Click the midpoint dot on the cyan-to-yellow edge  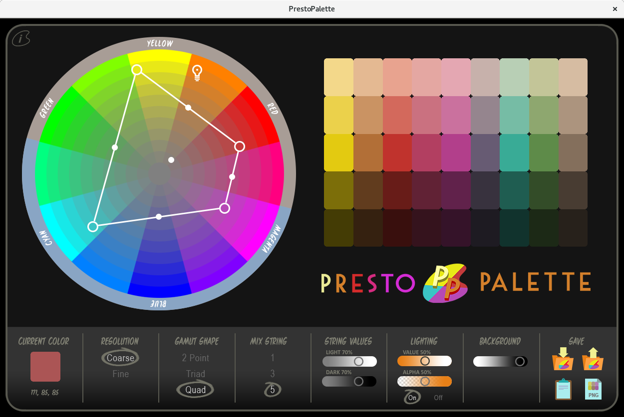click(115, 147)
